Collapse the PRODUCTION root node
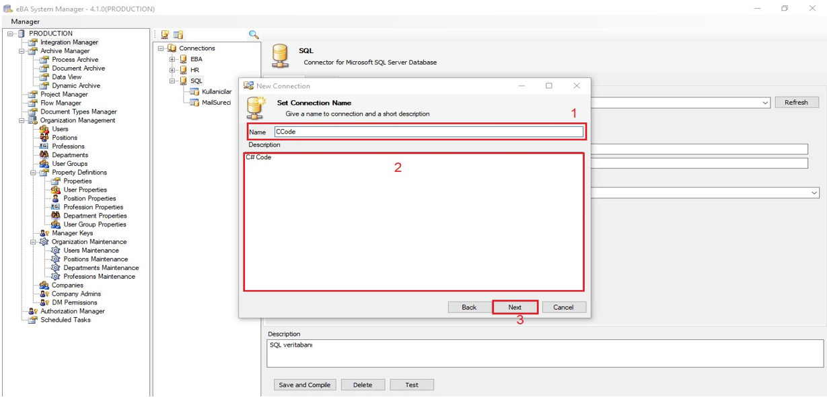Screen dimensions: 827x397 pyautogui.click(x=10, y=34)
